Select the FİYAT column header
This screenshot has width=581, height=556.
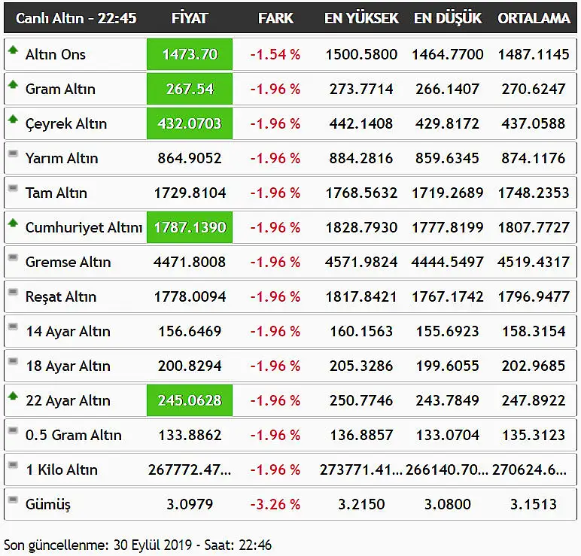click(190, 18)
